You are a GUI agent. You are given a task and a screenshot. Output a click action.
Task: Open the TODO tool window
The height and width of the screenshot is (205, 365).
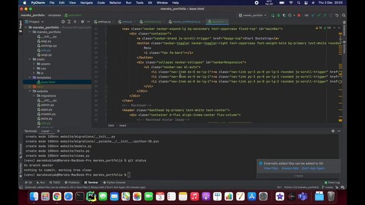click(55, 182)
